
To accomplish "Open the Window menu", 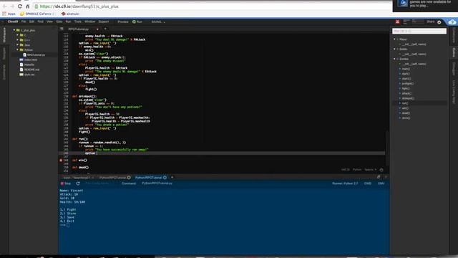I will tap(89, 21).
